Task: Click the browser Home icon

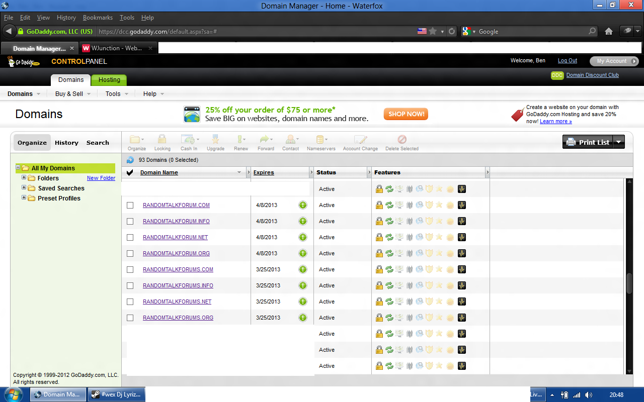Action: click(609, 31)
